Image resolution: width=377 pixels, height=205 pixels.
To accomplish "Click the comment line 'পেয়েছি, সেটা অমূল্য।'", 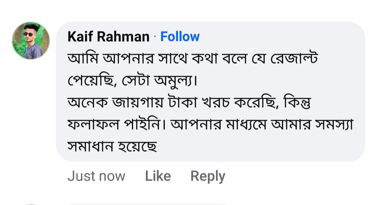I will 132,81.
